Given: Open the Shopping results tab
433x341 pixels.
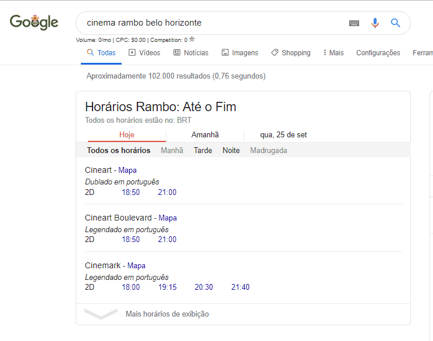Looking at the screenshot, I should tap(291, 53).
